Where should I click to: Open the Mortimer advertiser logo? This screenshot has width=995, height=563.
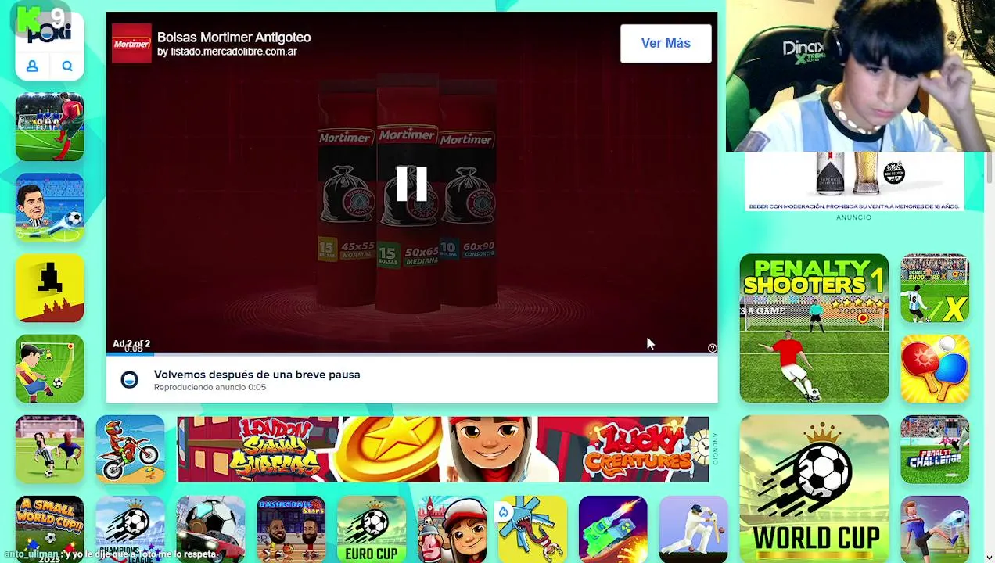click(131, 44)
